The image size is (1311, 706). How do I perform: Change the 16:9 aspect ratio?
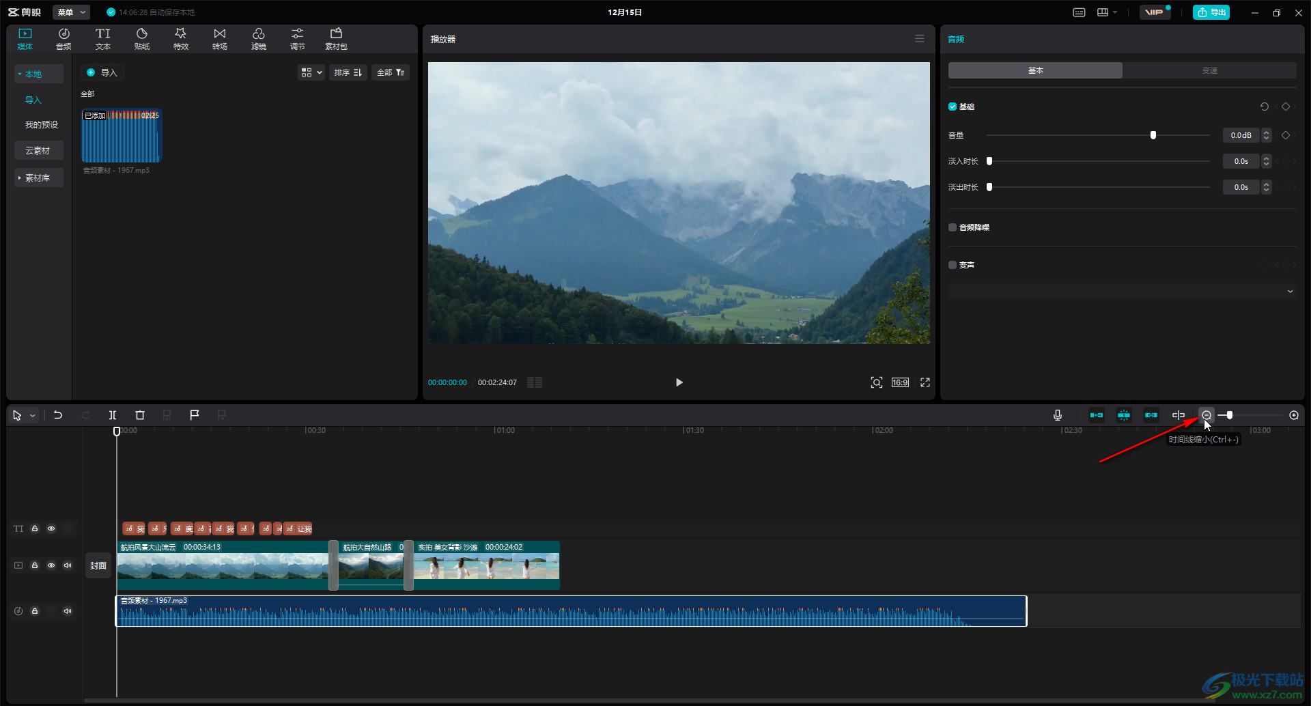(900, 382)
